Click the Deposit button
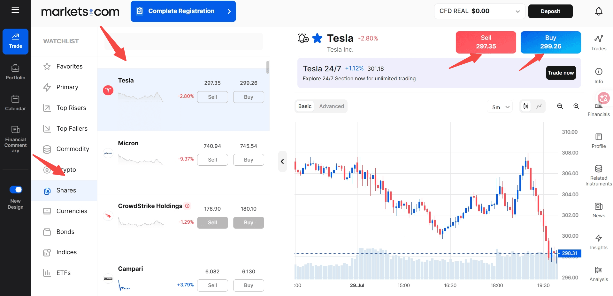 point(550,11)
